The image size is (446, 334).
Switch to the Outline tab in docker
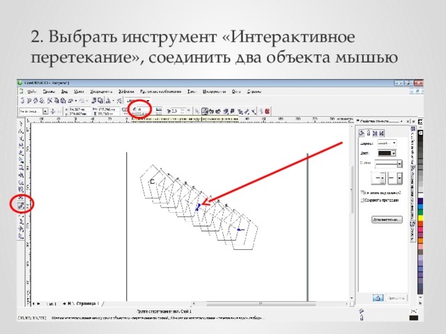pyautogui.click(x=369, y=133)
